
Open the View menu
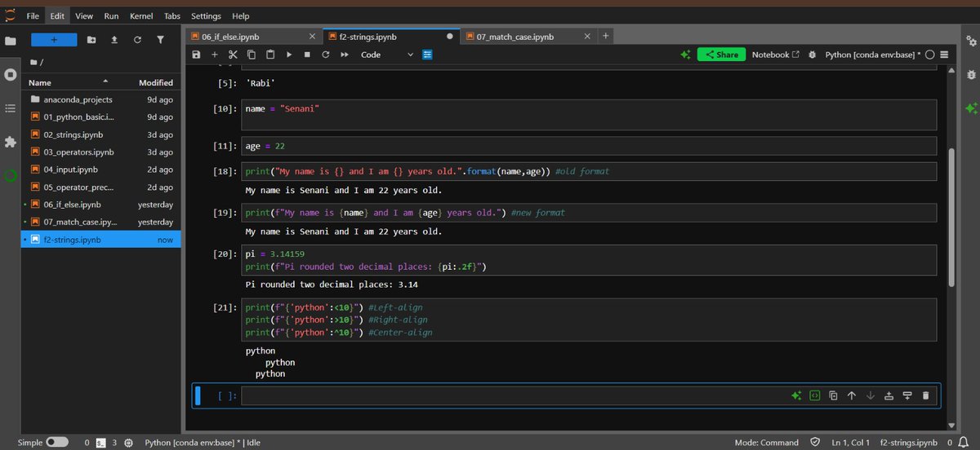83,15
